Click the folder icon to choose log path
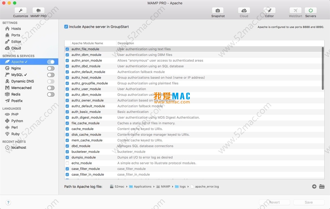 coord(322,186)
